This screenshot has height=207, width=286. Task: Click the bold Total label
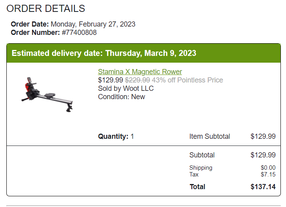click(x=197, y=187)
